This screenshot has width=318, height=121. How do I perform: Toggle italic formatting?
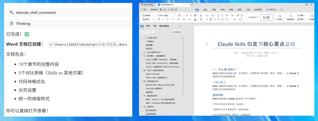coord(163,19)
